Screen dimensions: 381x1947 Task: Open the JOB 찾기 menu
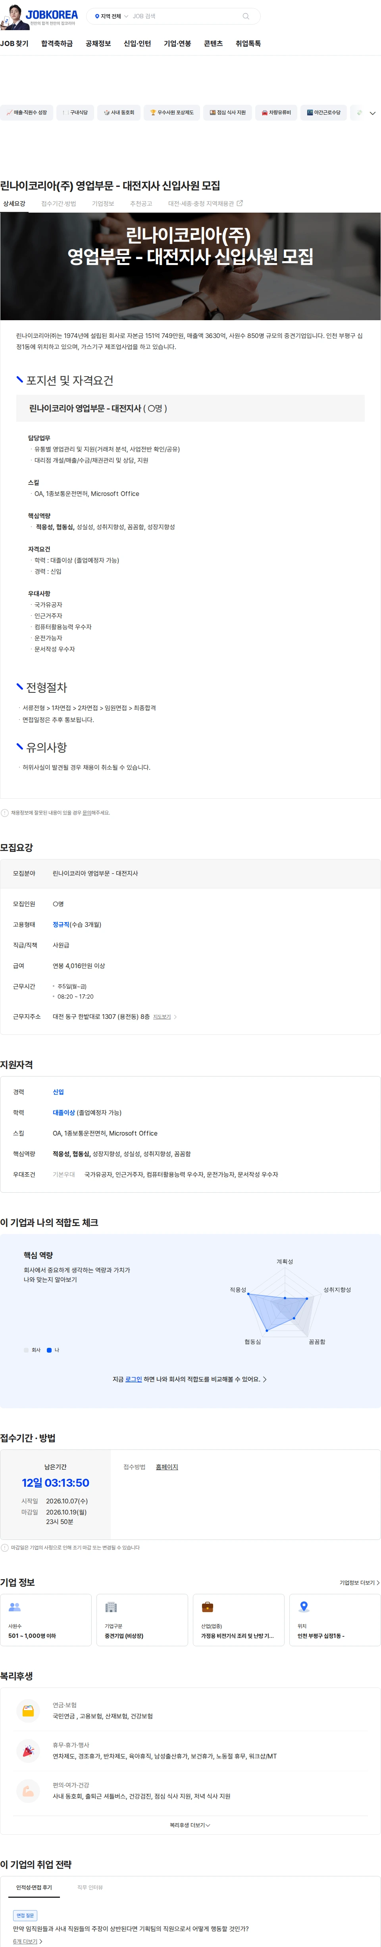[14, 44]
